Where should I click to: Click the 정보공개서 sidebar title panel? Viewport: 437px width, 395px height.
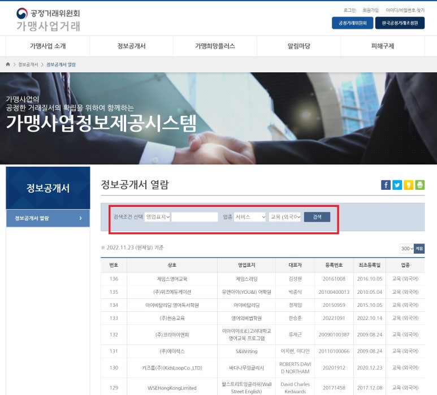click(48, 188)
